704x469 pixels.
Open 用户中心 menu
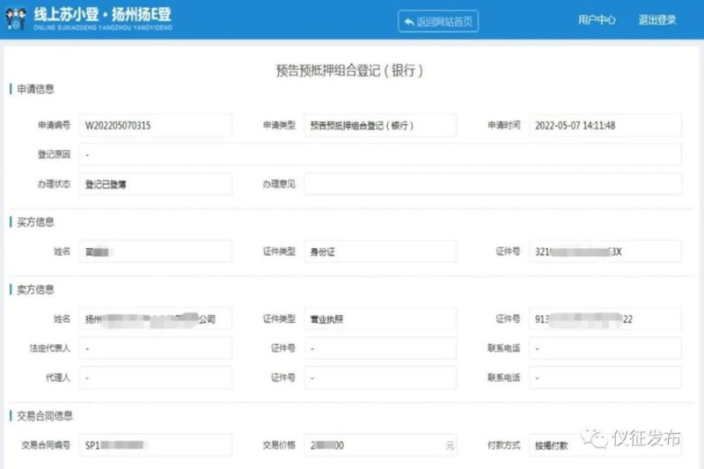597,19
